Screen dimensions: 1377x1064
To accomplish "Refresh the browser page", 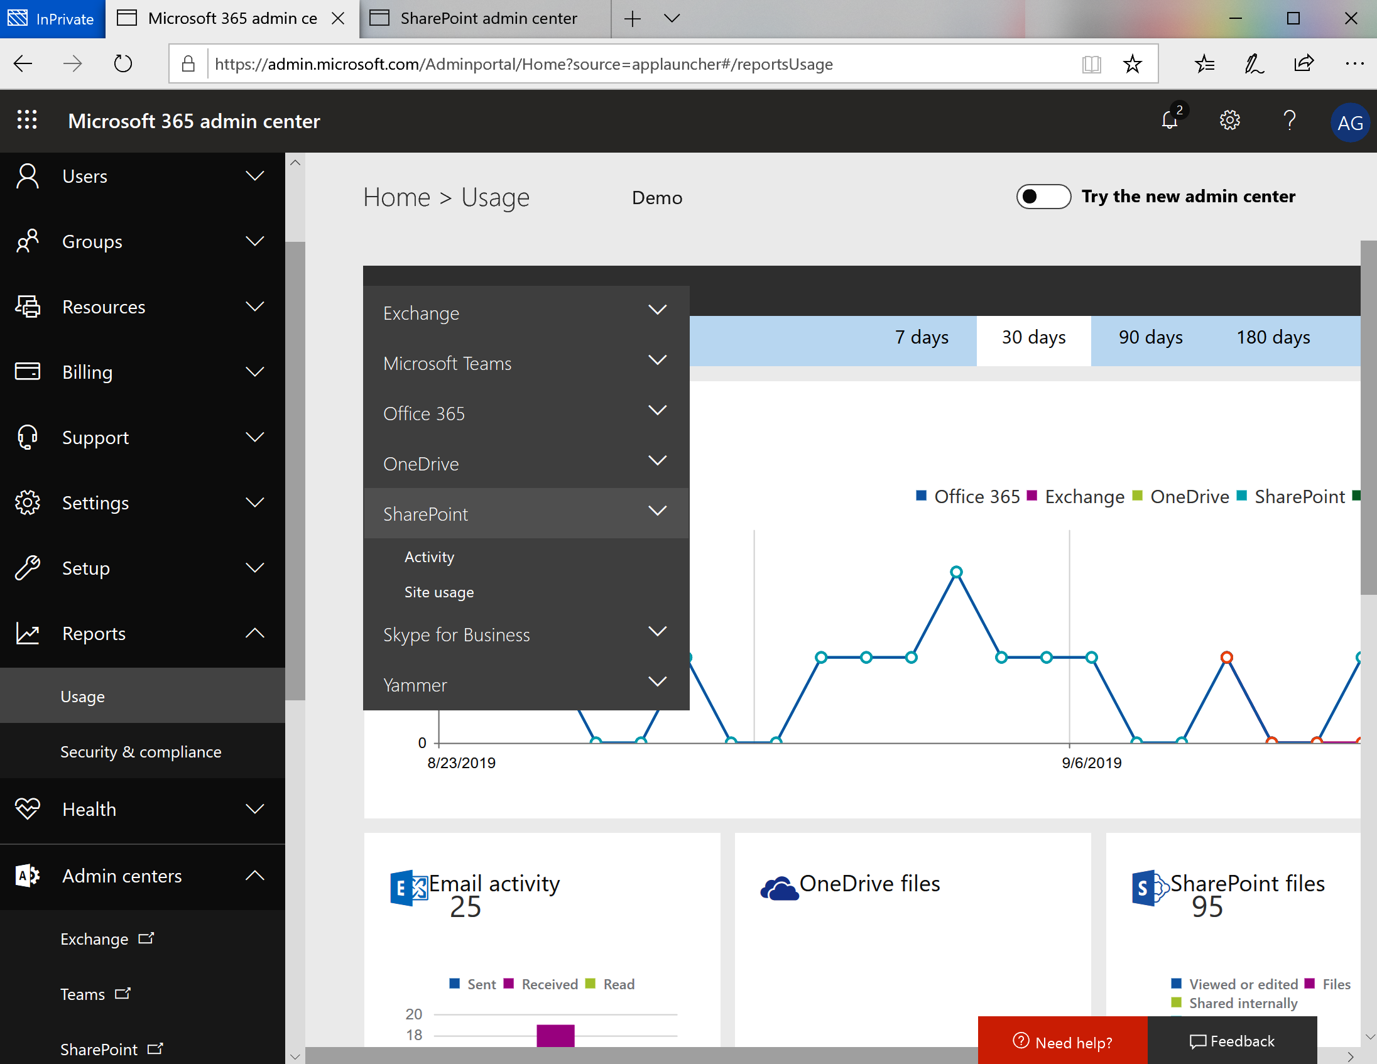I will (123, 63).
